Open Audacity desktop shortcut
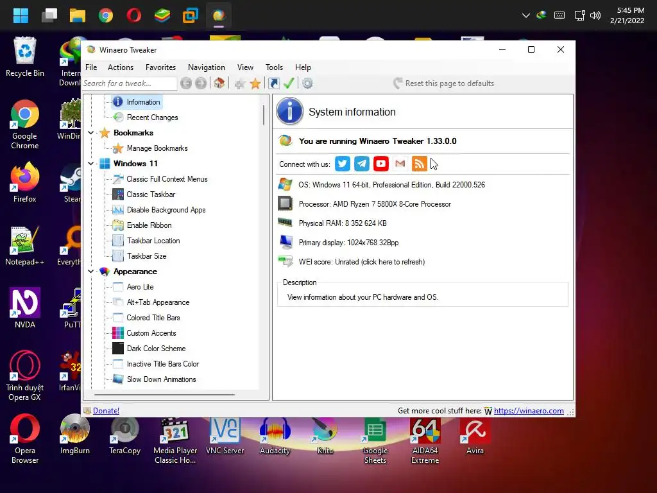This screenshot has width=657, height=493. [275, 436]
